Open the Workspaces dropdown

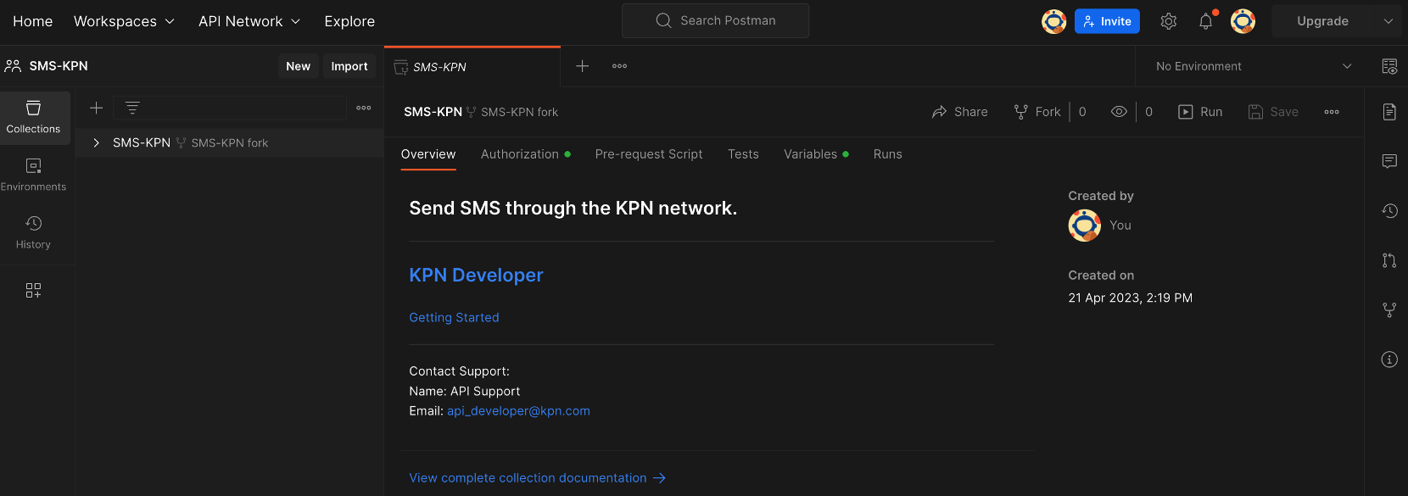124,21
